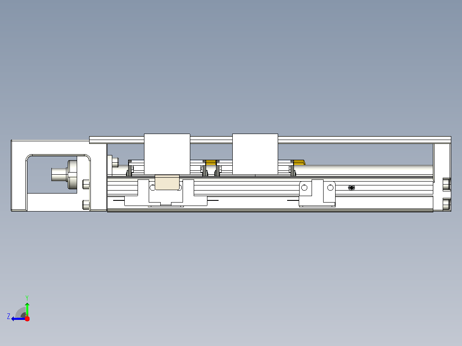Select the upper bolt on the right end plate

[447, 184]
